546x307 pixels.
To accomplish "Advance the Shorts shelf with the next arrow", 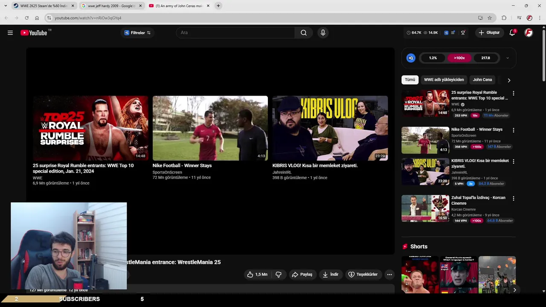I will click(x=514, y=290).
